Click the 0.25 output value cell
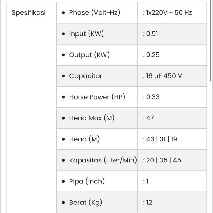 pos(151,55)
